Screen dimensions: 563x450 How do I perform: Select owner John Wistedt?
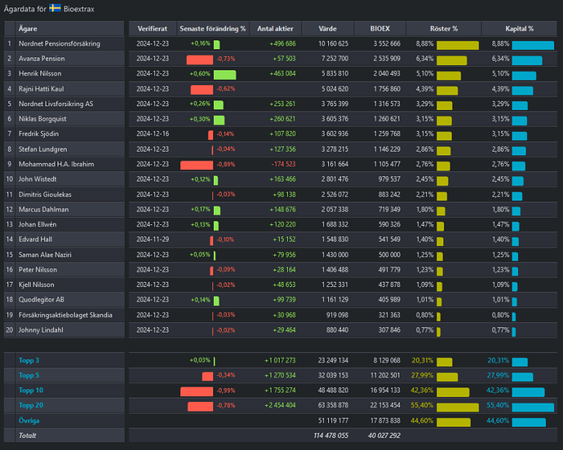click(38, 179)
